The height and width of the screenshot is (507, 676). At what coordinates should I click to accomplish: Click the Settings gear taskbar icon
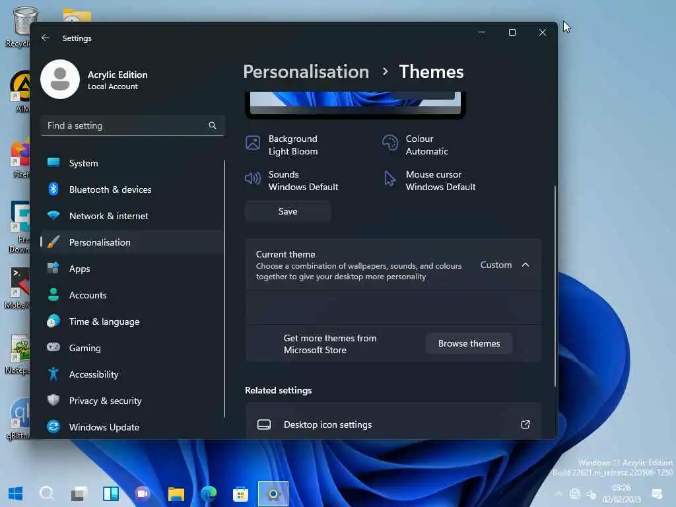click(x=273, y=494)
